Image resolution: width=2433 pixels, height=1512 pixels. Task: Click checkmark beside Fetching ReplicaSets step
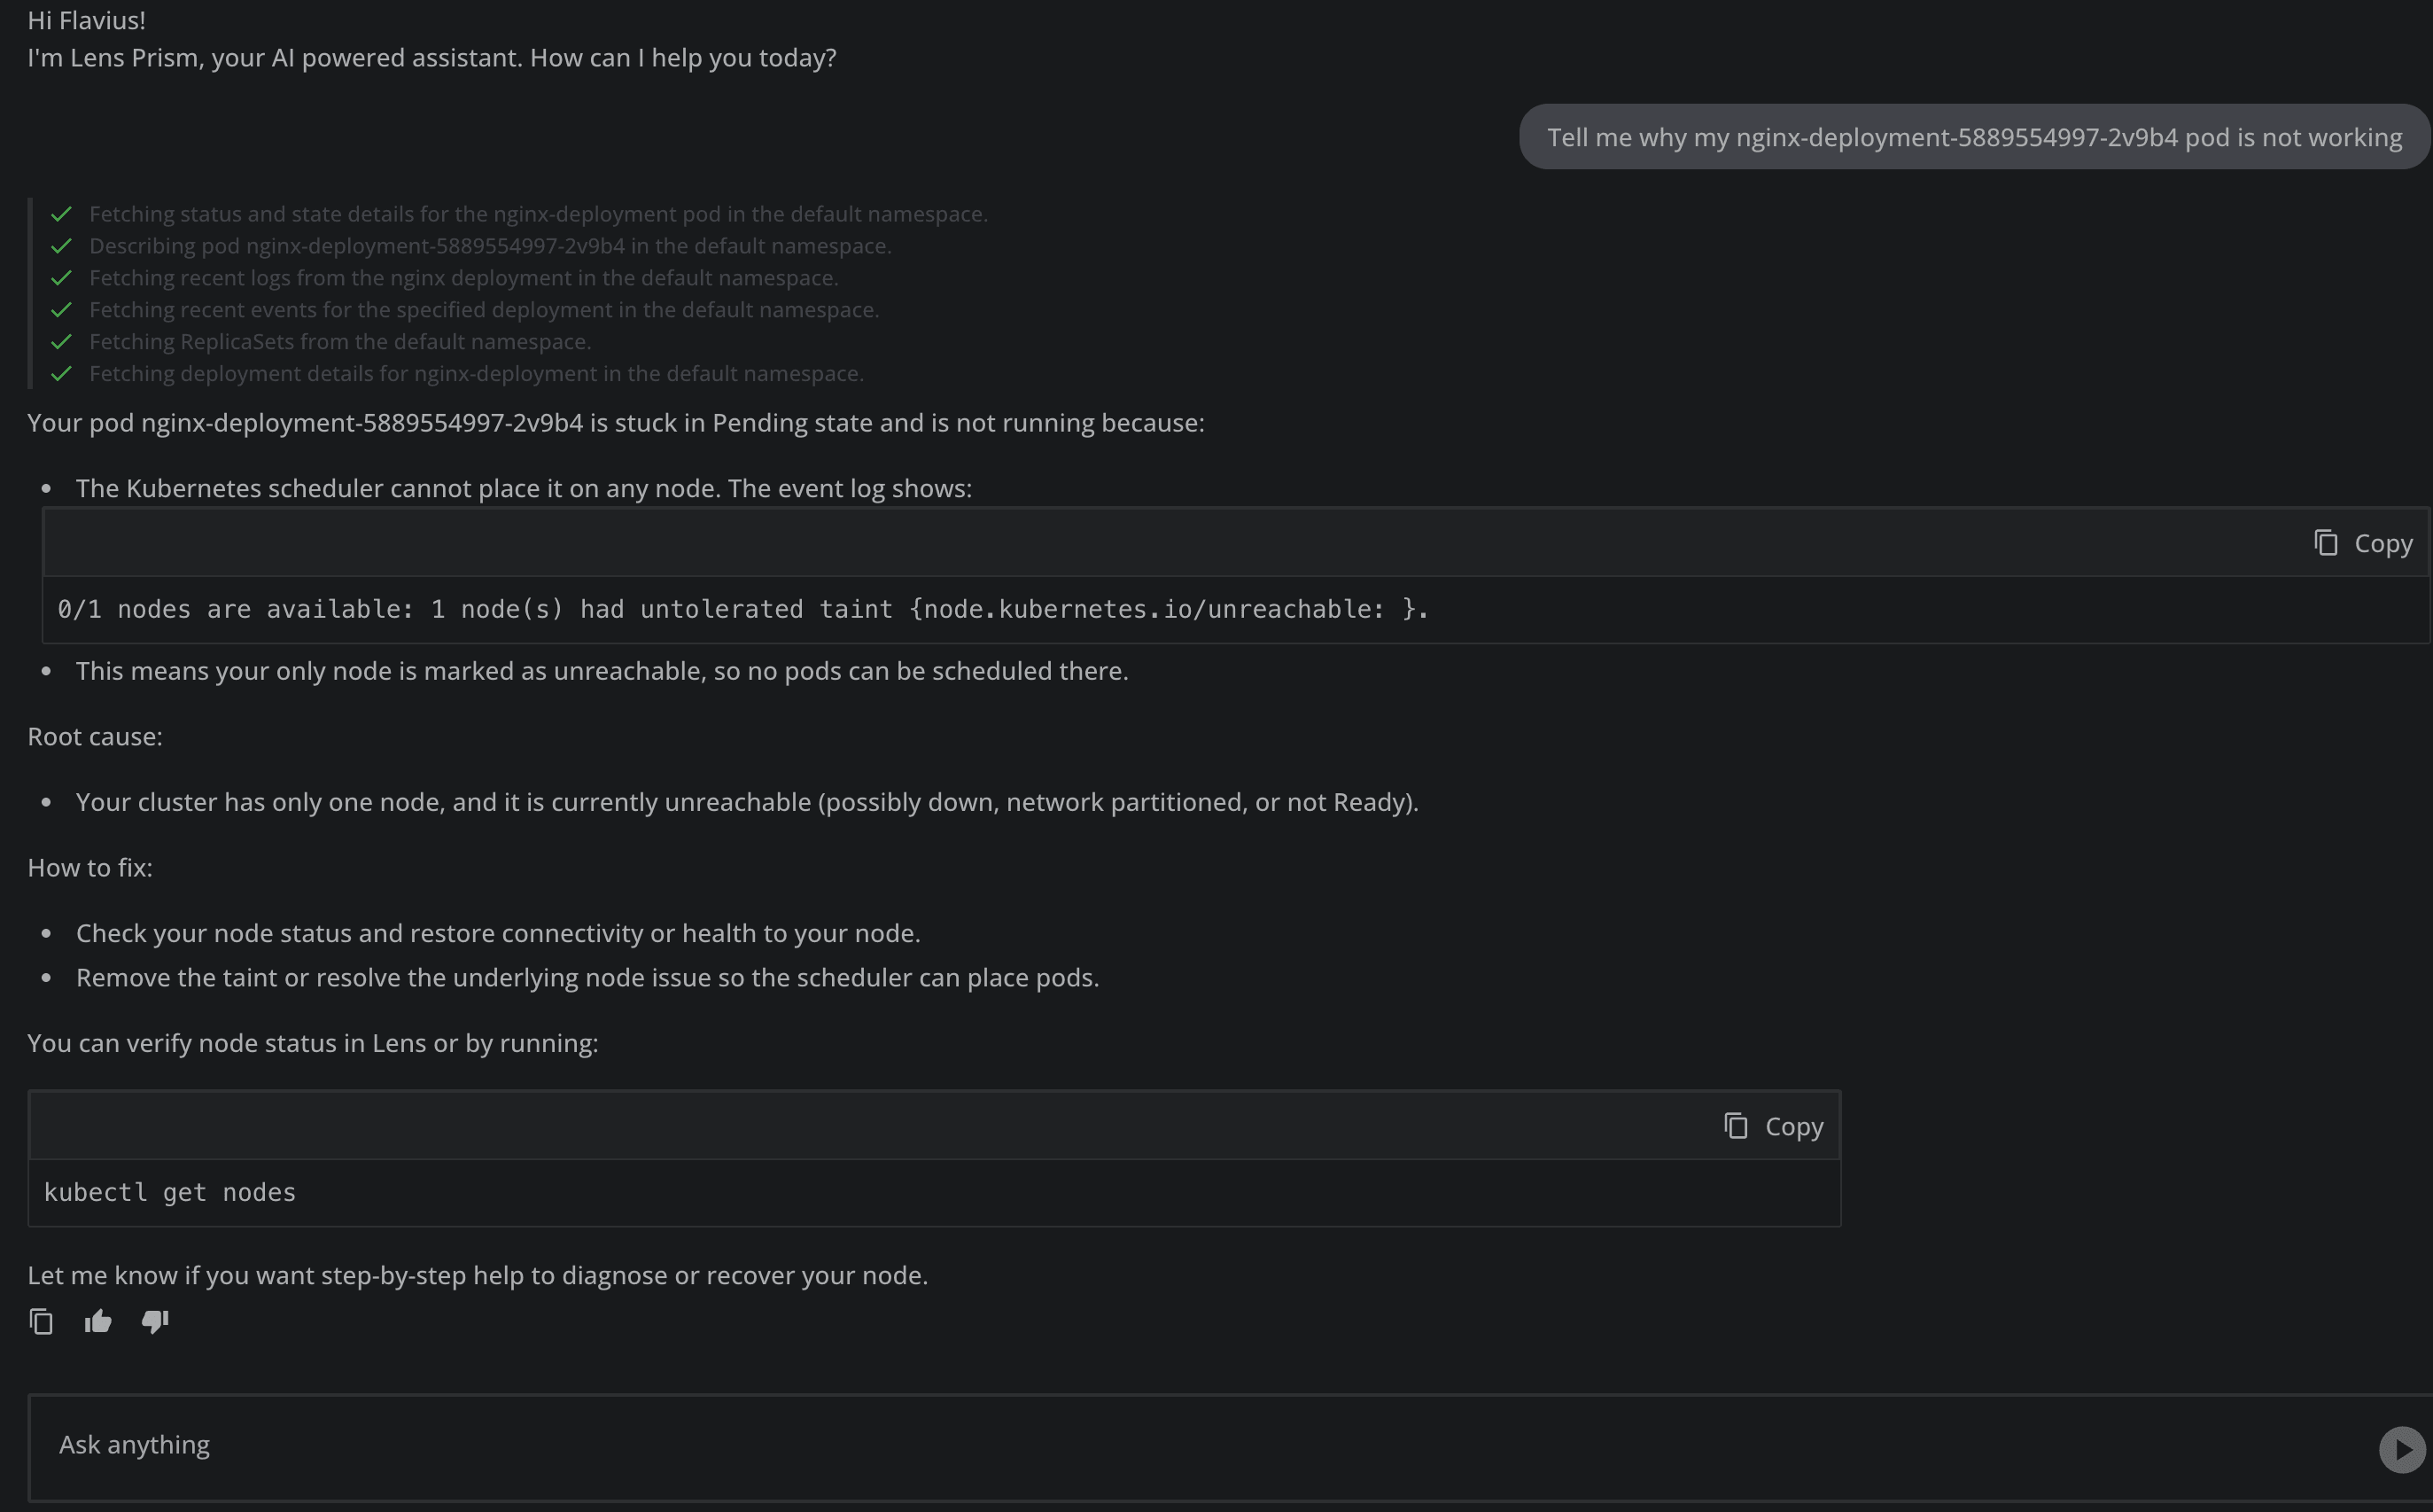tap(62, 342)
